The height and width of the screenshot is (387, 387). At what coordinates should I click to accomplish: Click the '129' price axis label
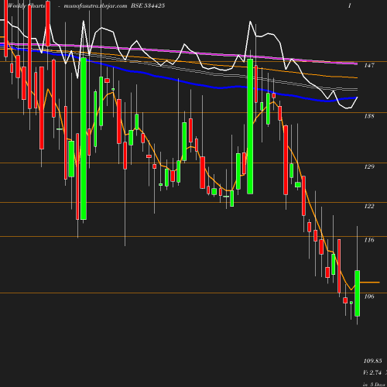tap(369, 166)
